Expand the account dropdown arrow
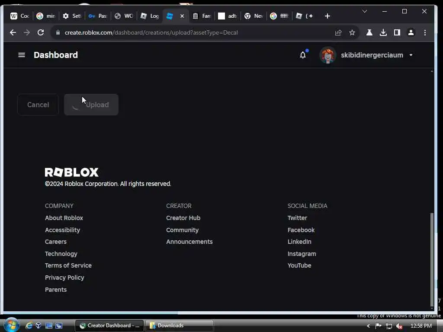 tap(411, 55)
